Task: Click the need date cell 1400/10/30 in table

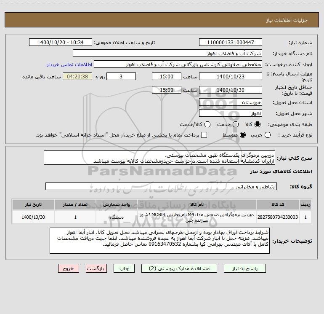Action: [x=33, y=217]
